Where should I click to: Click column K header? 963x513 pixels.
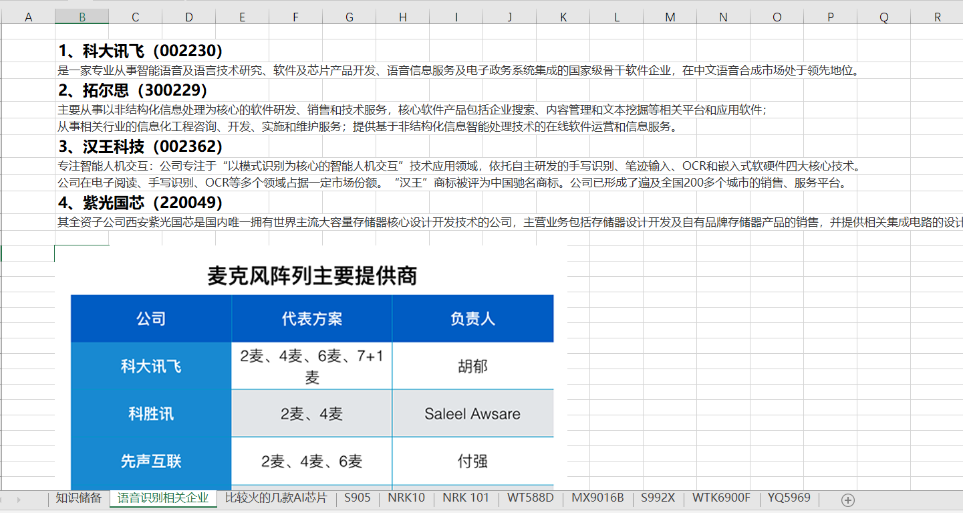pyautogui.click(x=563, y=17)
